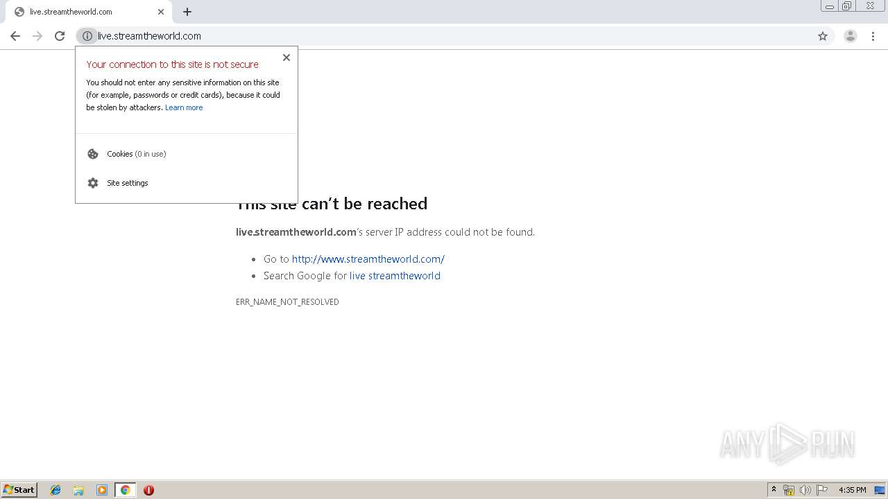Click the forward navigation arrow
The height and width of the screenshot is (499, 888).
37,36
